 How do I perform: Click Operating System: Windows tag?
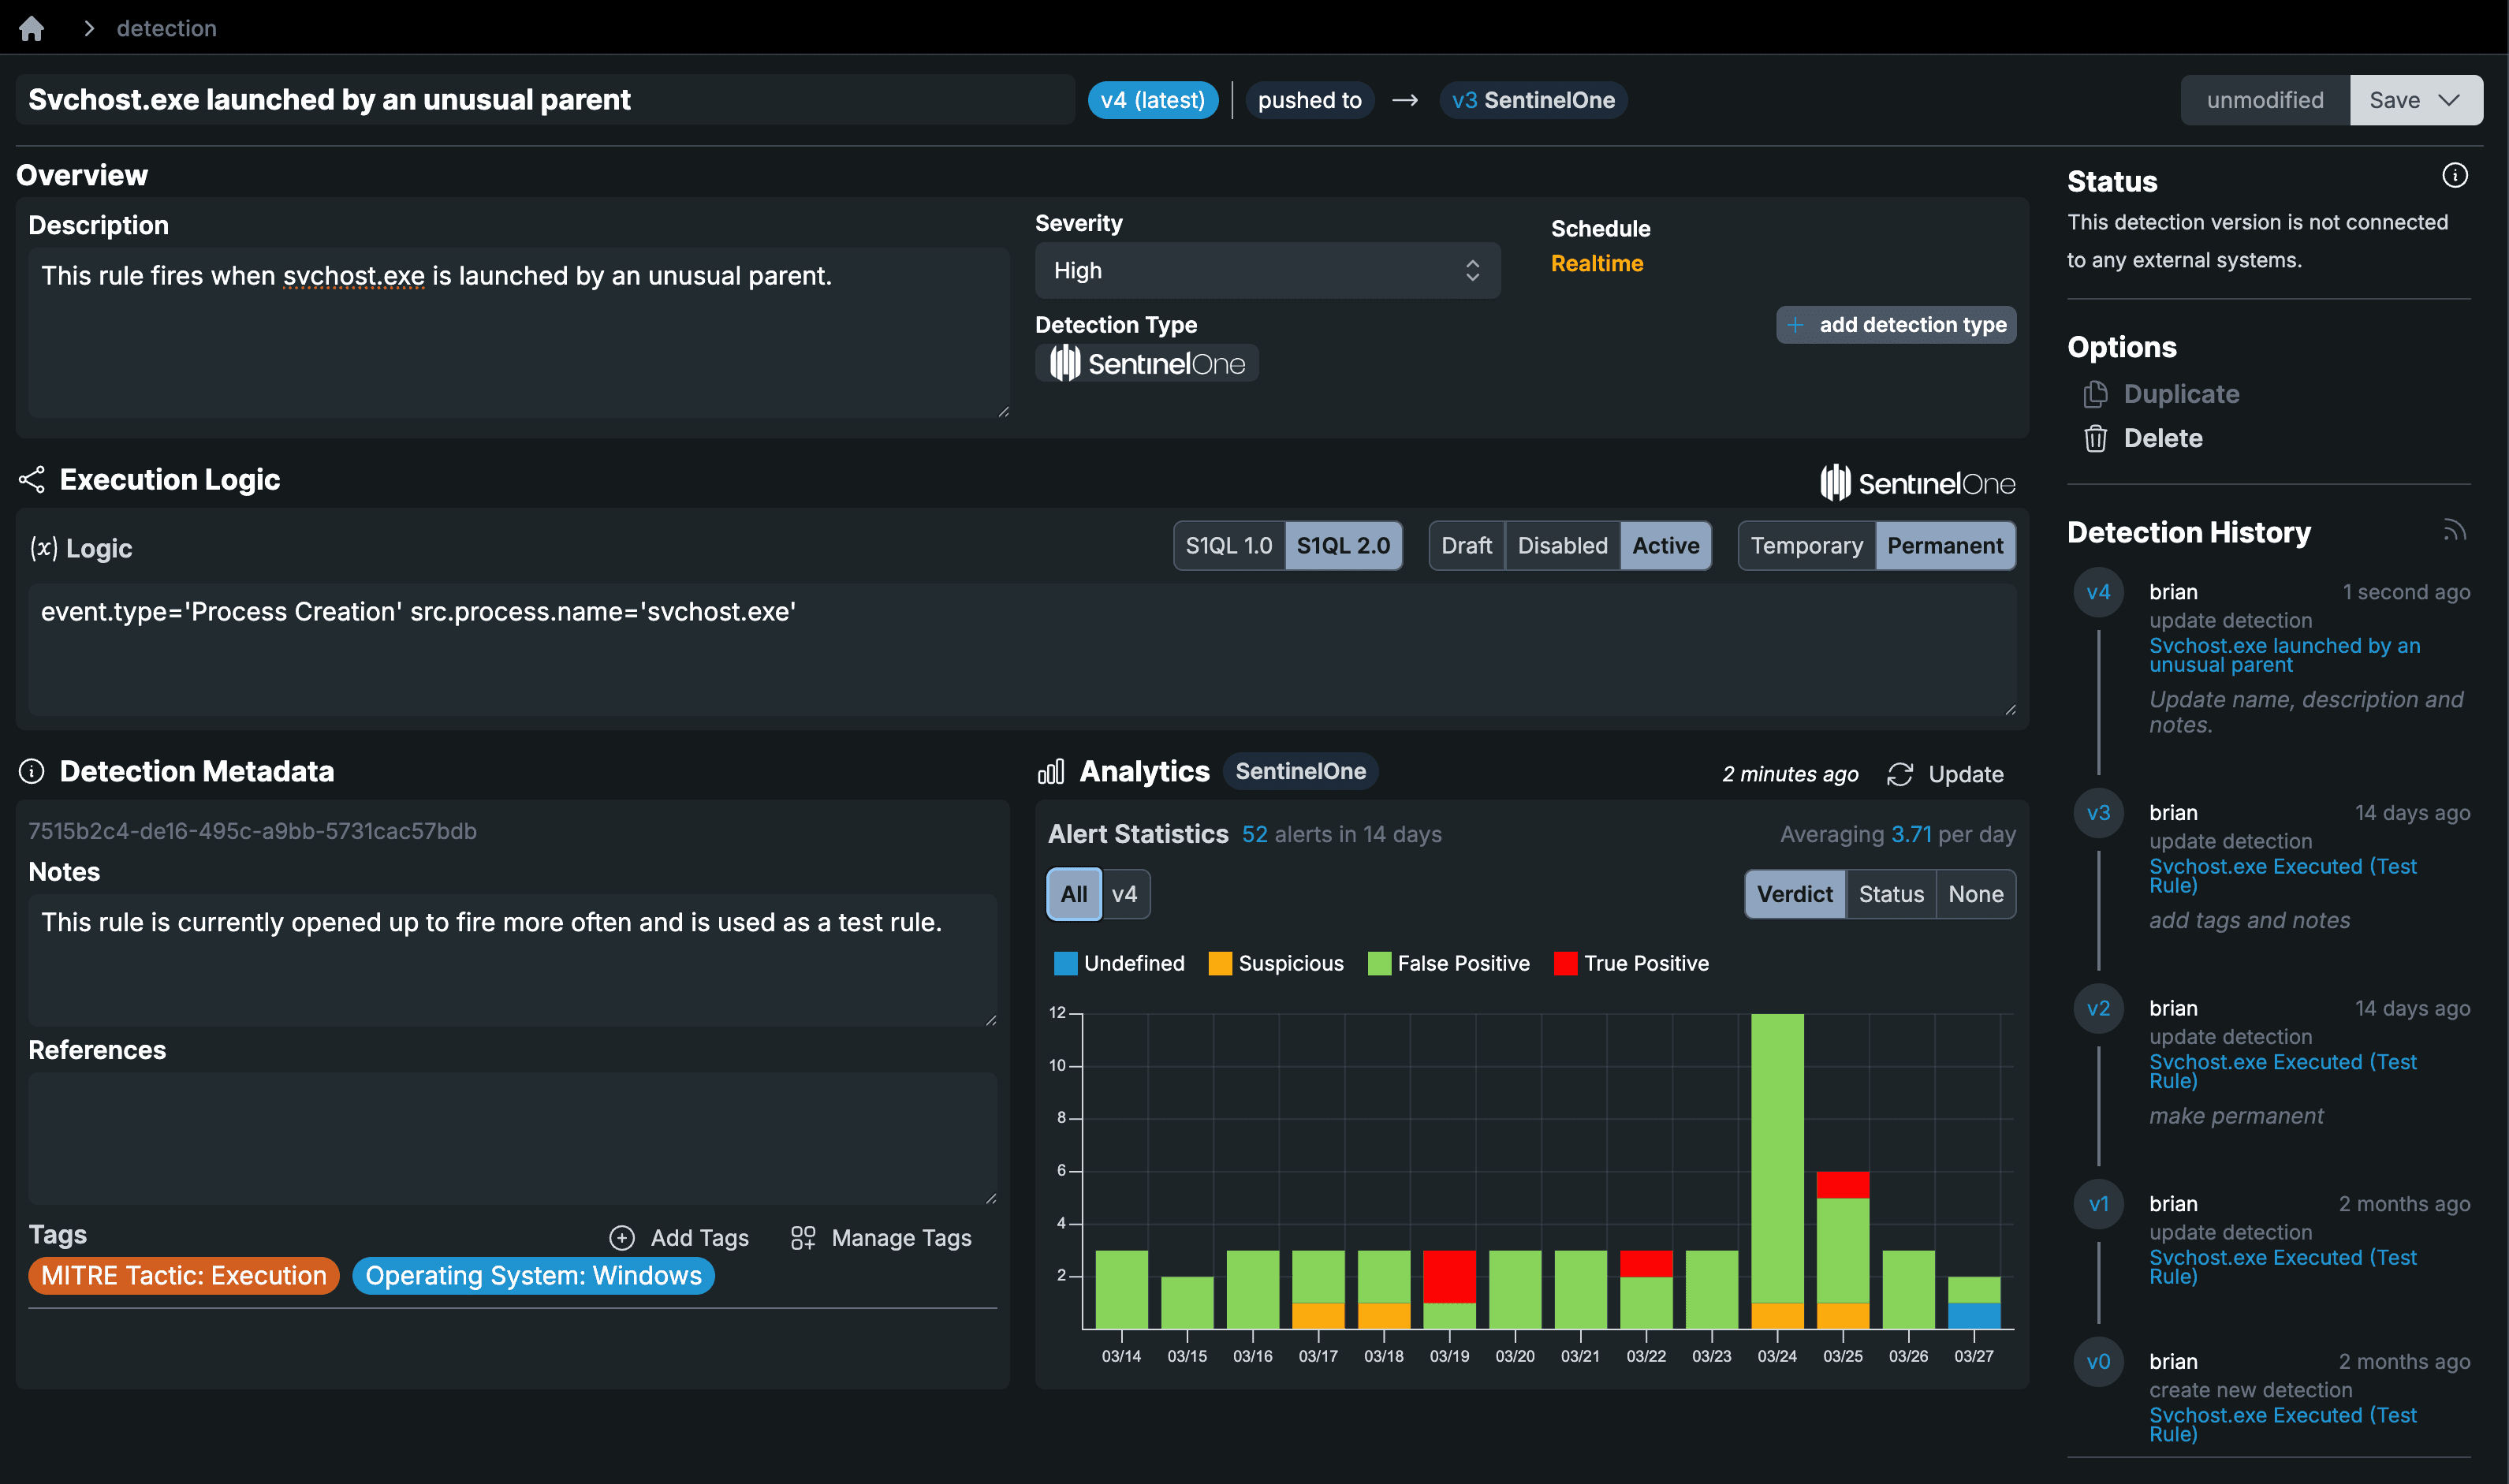533,1276
